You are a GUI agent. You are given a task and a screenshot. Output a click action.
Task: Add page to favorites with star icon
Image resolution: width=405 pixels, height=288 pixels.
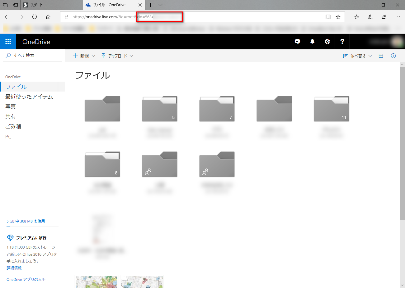pos(338,17)
